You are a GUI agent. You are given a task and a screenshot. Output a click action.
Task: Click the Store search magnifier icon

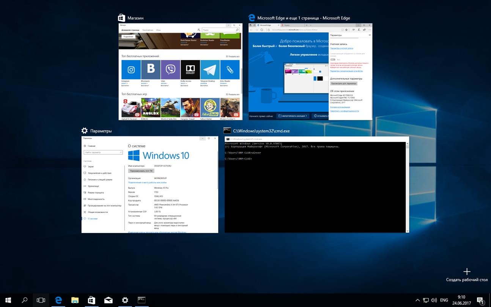(x=237, y=30)
